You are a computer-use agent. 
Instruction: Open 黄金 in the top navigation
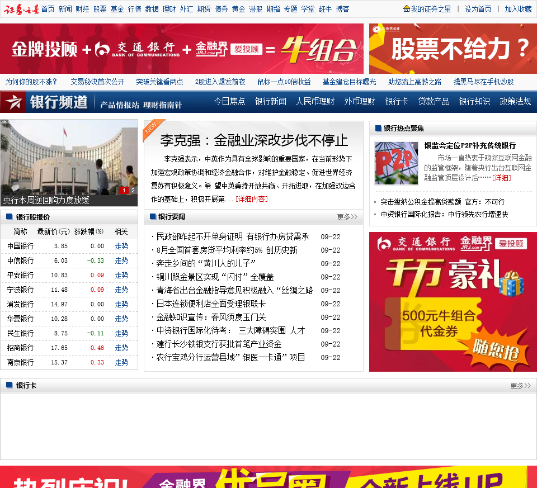pyautogui.click(x=238, y=10)
